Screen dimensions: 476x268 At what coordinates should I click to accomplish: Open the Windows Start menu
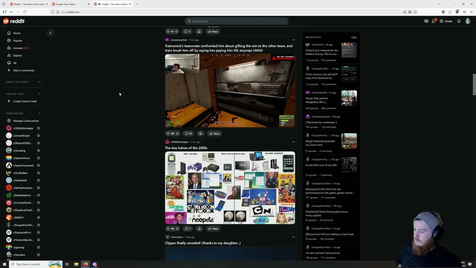coord(4,264)
